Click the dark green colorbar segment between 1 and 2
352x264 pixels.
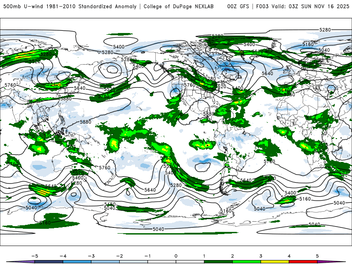pos(218,262)
